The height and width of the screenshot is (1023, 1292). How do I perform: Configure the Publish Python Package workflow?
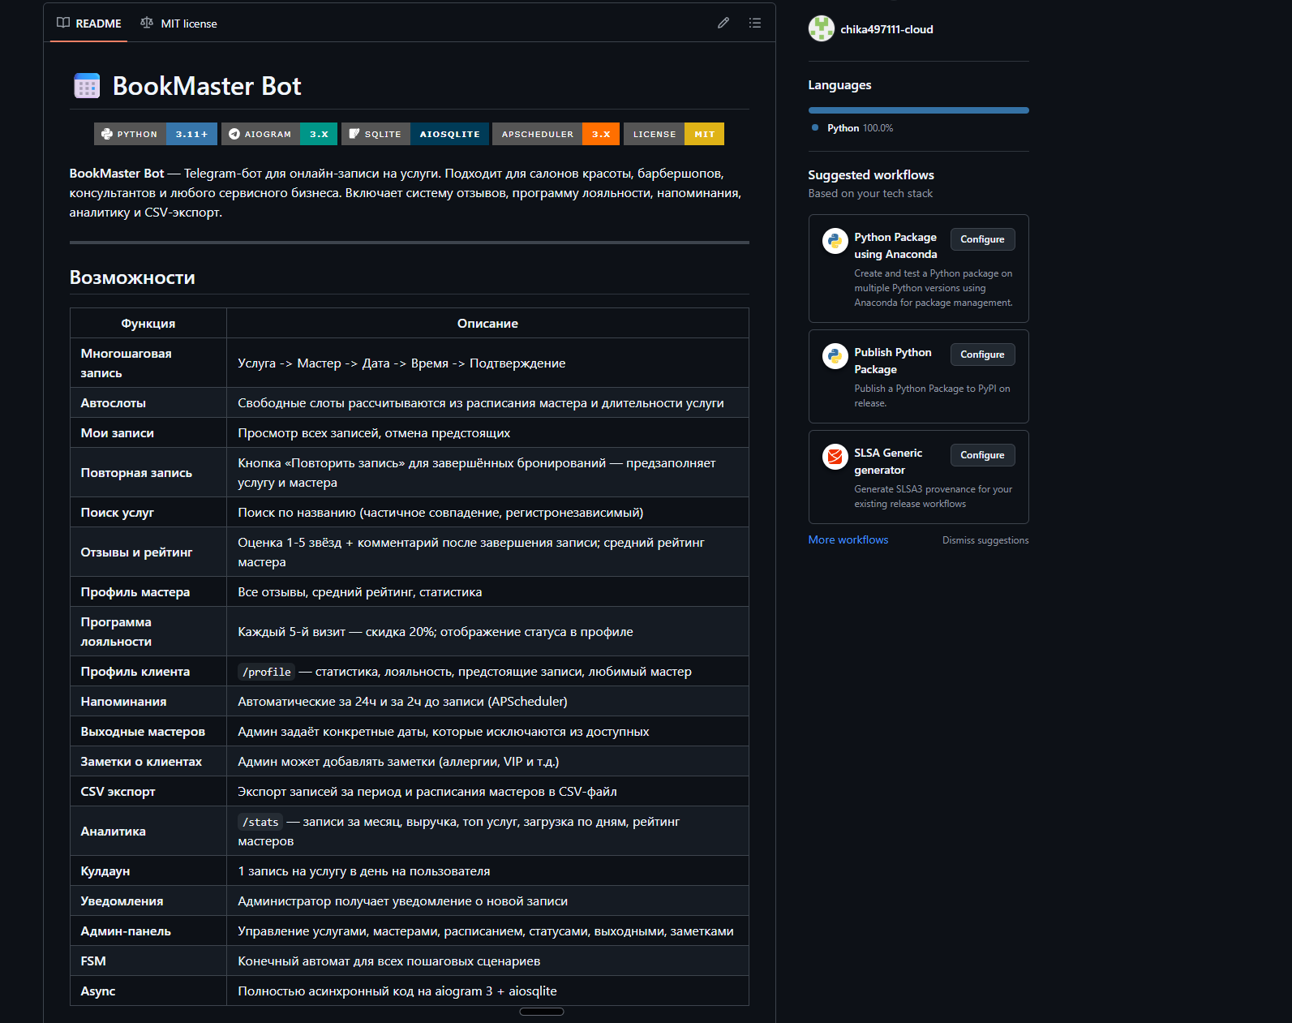(982, 355)
